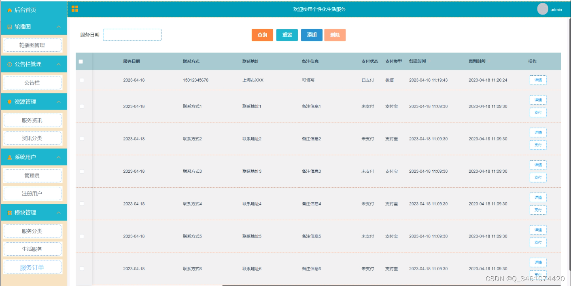The height and width of the screenshot is (286, 571).
Task: Click the admin avatar circle
Action: point(542,9)
